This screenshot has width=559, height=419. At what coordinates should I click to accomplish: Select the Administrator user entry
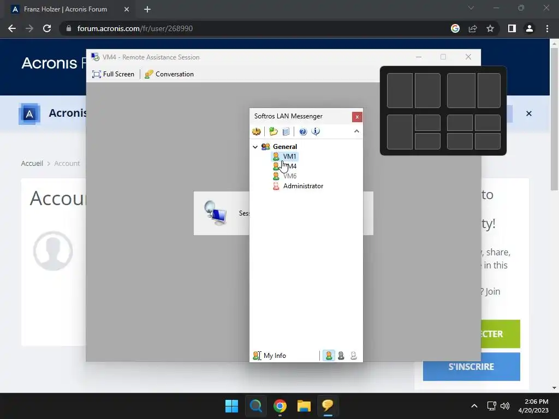pyautogui.click(x=303, y=186)
